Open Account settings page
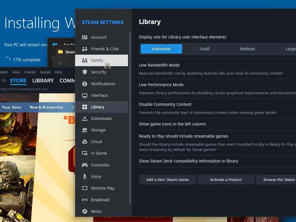Viewport: 296px width, 222px height. tap(101, 37)
